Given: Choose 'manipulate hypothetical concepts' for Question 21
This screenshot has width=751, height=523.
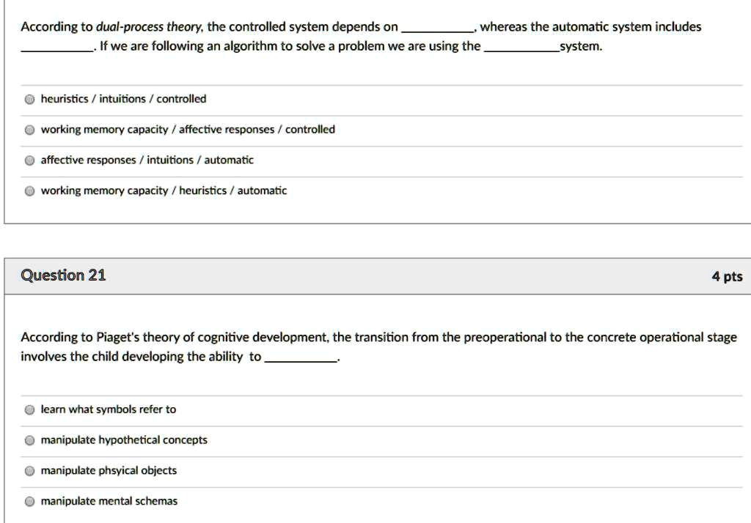Looking at the screenshot, I should [x=29, y=440].
